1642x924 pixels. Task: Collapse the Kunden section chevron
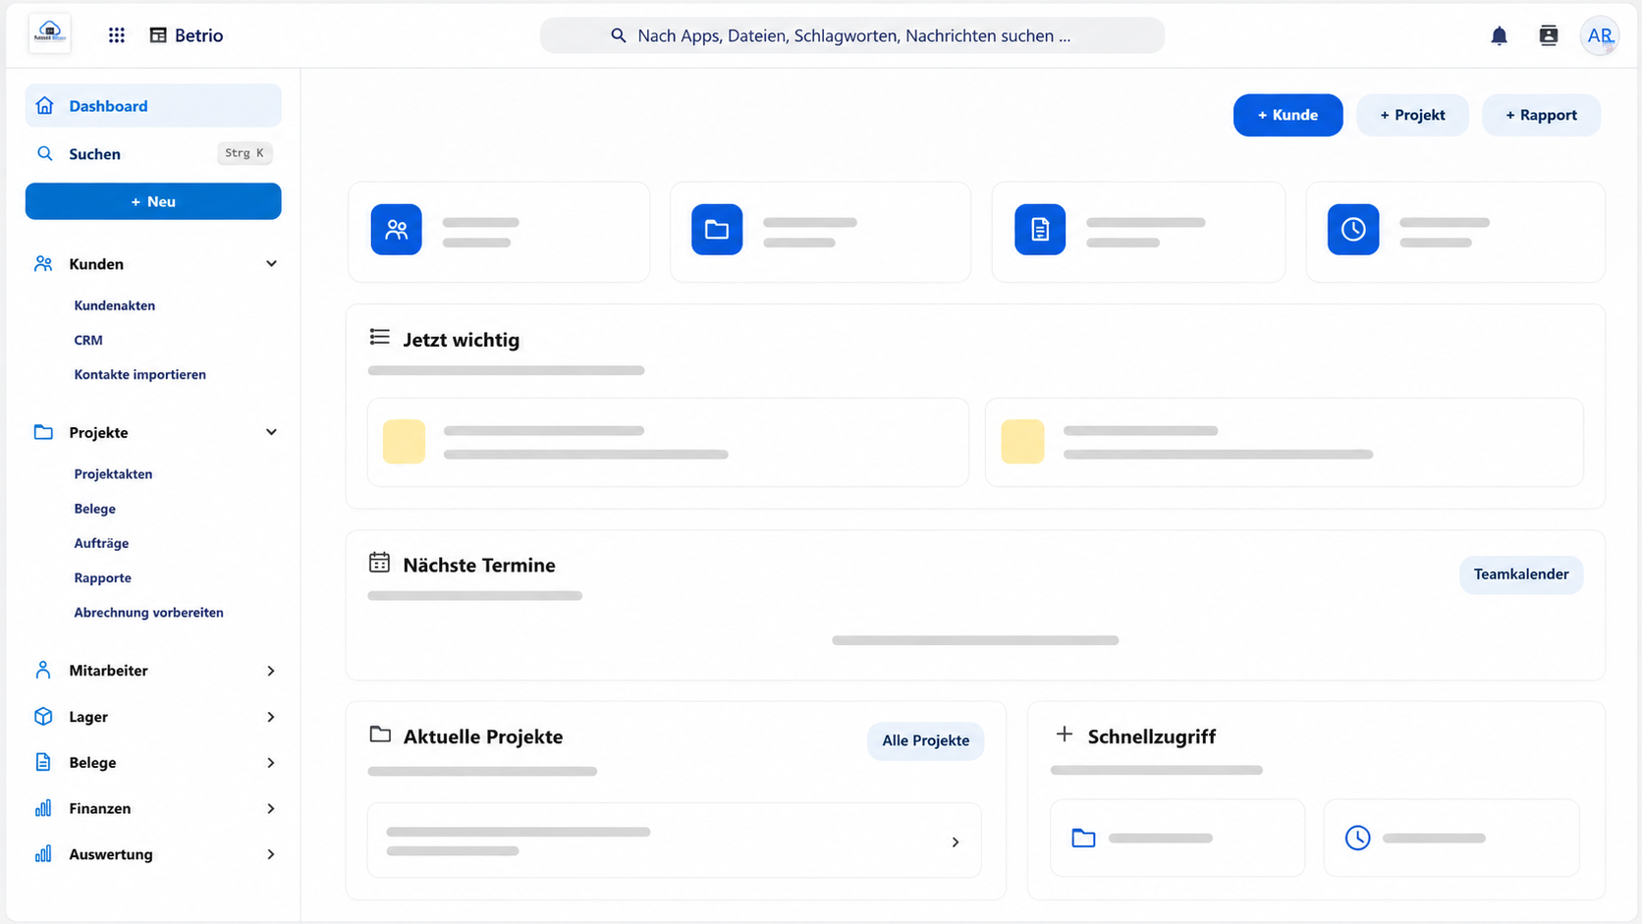(x=271, y=264)
